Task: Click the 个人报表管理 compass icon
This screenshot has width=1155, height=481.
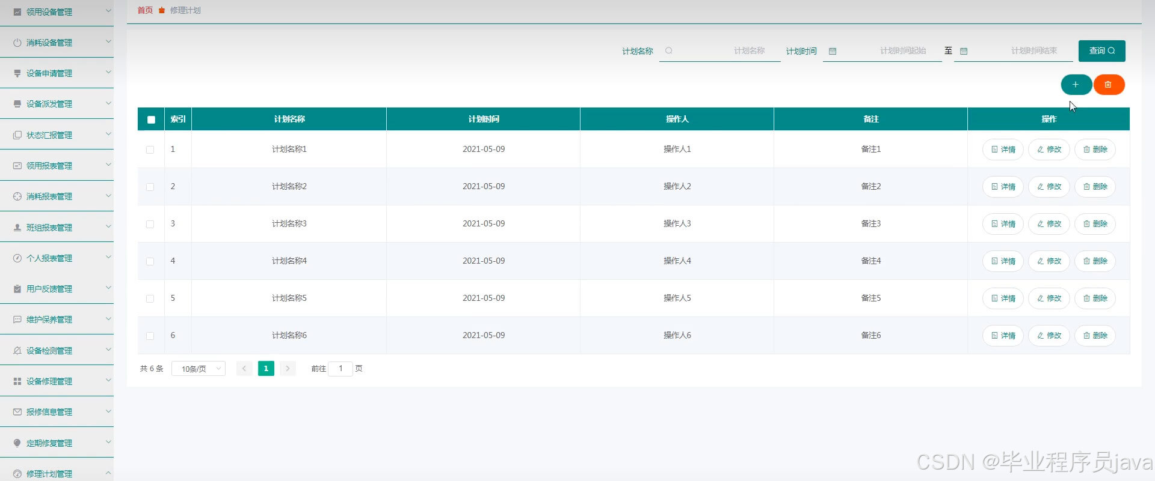Action: pyautogui.click(x=17, y=258)
